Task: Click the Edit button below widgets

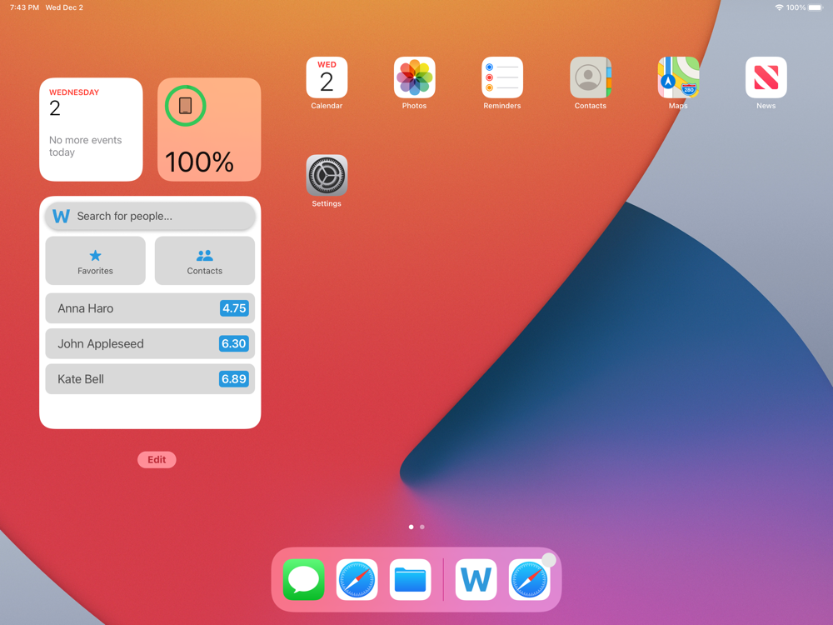Action: [157, 460]
